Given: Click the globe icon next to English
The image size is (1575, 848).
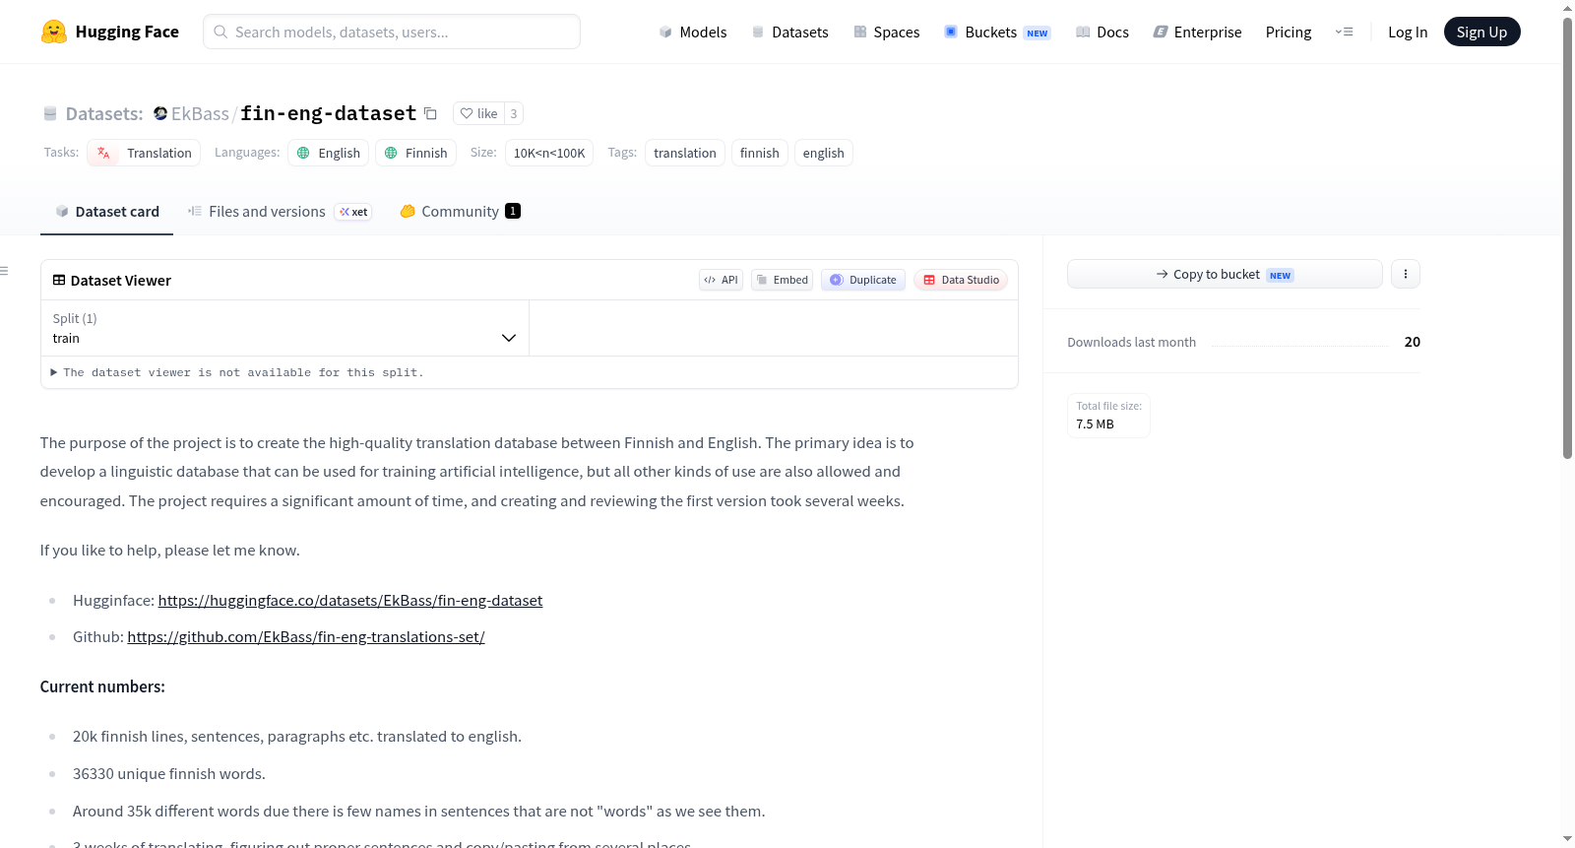Looking at the screenshot, I should tap(303, 153).
